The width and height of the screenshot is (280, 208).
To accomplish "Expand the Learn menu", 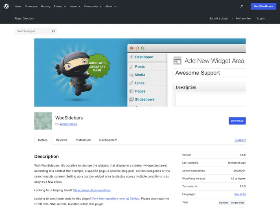I will (x=75, y=6).
